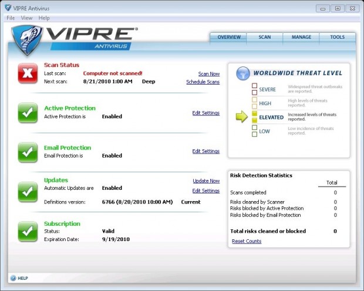Switch to the SCAN tab
The height and width of the screenshot is (291, 364).
pos(265,37)
